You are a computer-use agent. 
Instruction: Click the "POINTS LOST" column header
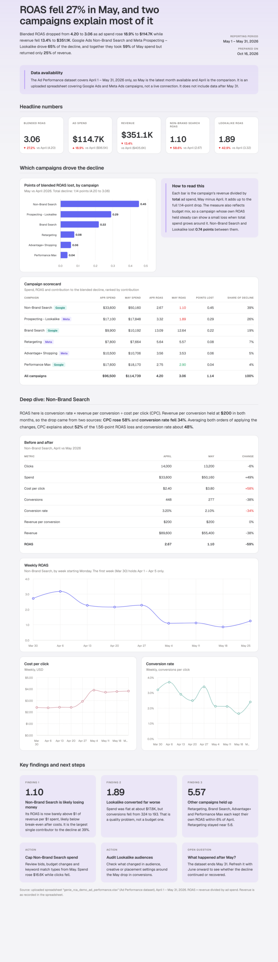205,298
